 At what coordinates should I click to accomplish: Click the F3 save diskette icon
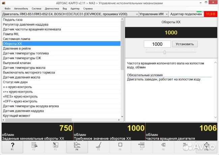point(55,147)
